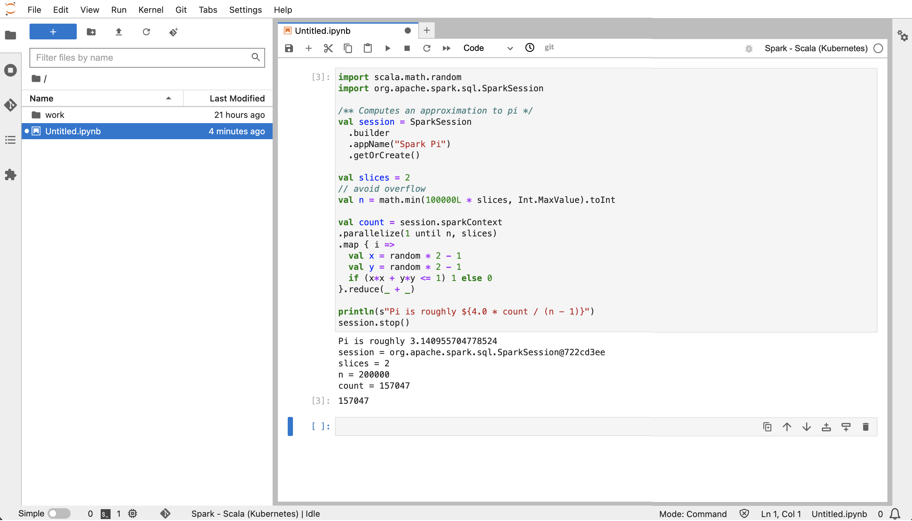912x521 pixels.
Task: Open the Run menu
Action: (118, 10)
